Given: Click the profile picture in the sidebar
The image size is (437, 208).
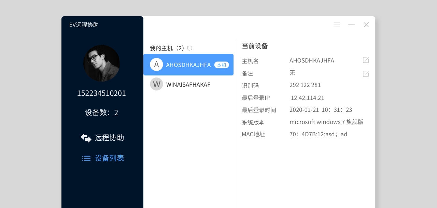Looking at the screenshot, I should [102, 63].
